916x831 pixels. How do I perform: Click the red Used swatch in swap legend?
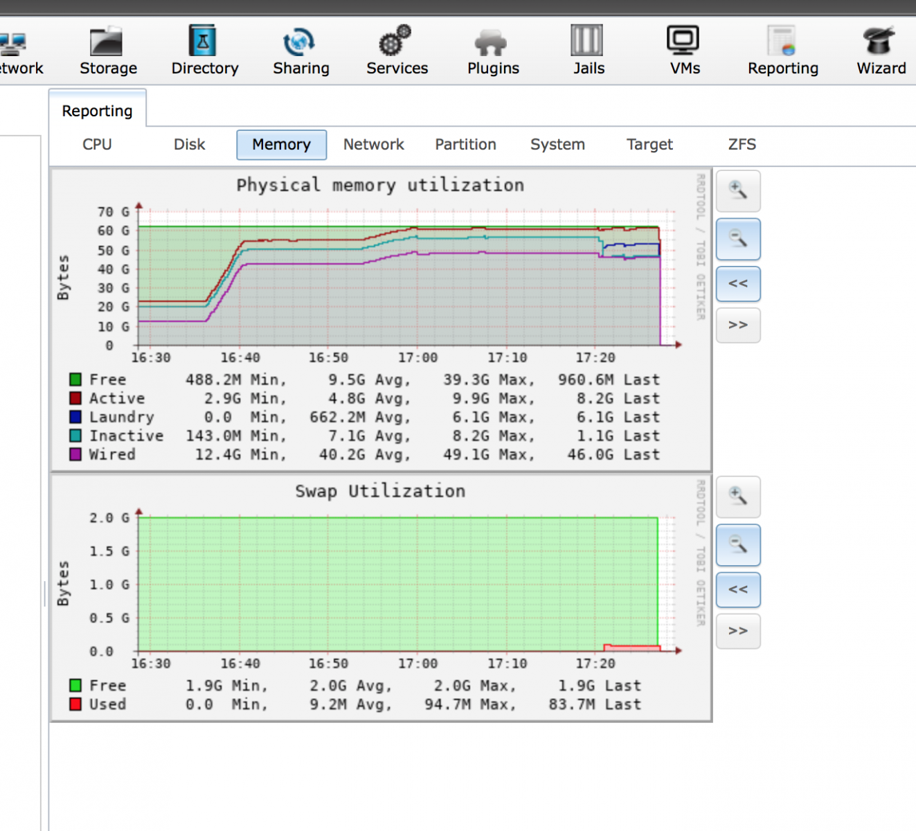click(x=75, y=704)
